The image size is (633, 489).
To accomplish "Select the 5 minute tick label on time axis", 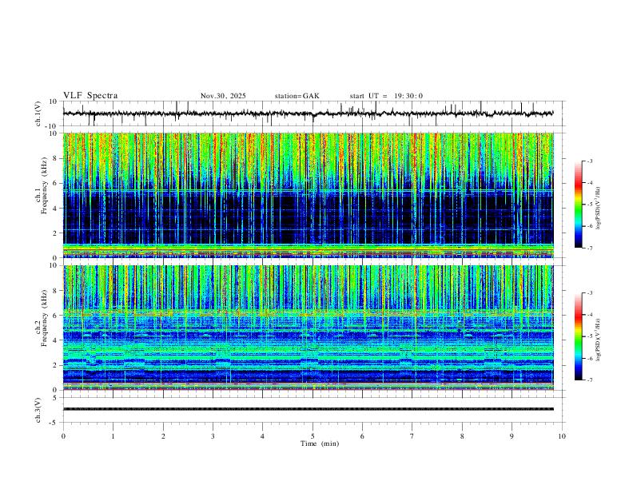I will [x=313, y=436].
